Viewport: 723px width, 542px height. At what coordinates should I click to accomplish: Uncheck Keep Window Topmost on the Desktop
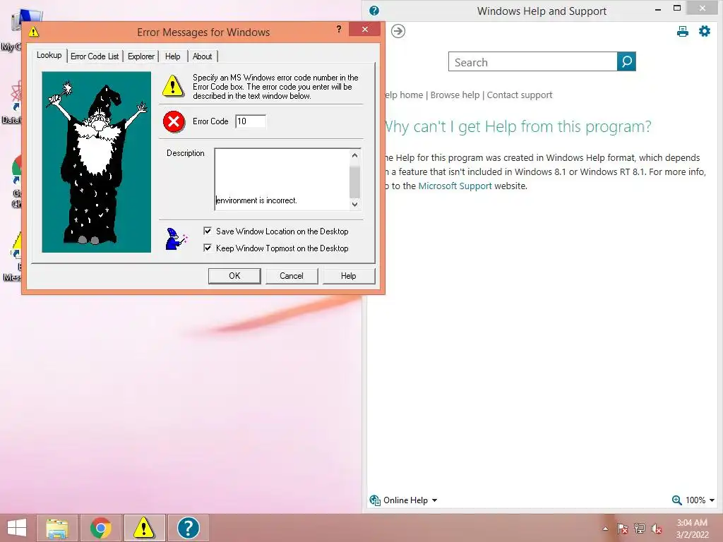pyautogui.click(x=208, y=248)
